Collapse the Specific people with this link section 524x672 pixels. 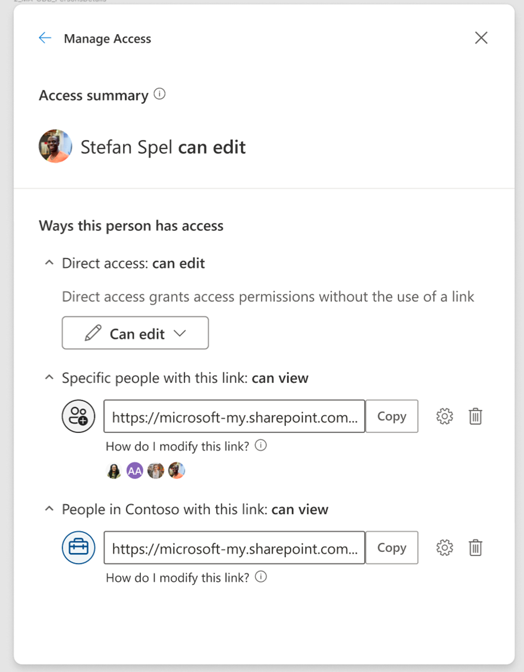coord(50,378)
